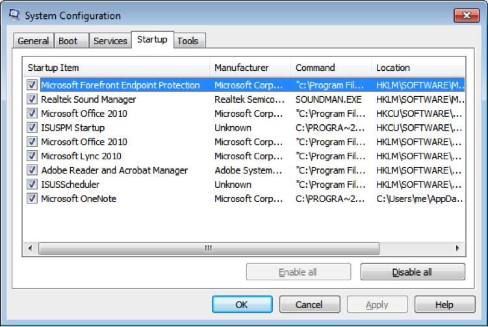Switch to the Services tab

(110, 41)
